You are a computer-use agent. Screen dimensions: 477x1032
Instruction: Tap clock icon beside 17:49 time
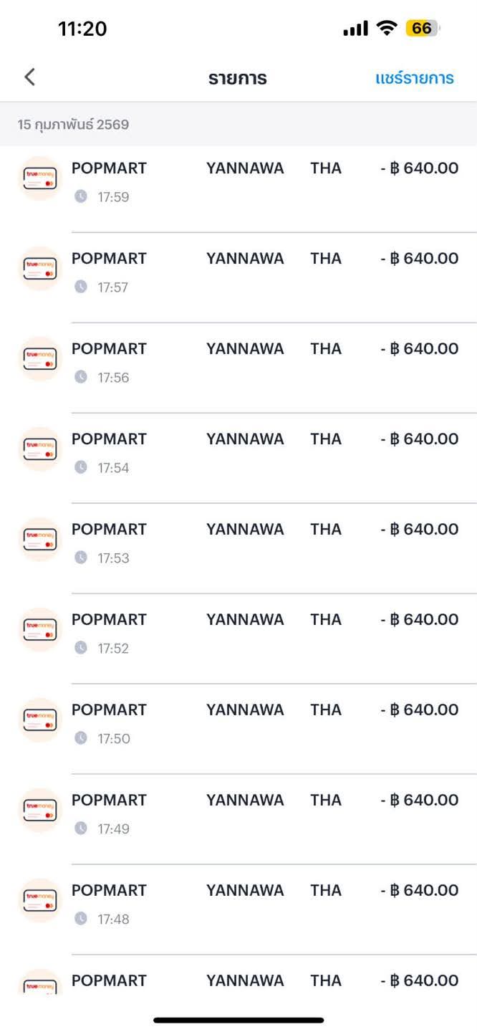coord(81,828)
